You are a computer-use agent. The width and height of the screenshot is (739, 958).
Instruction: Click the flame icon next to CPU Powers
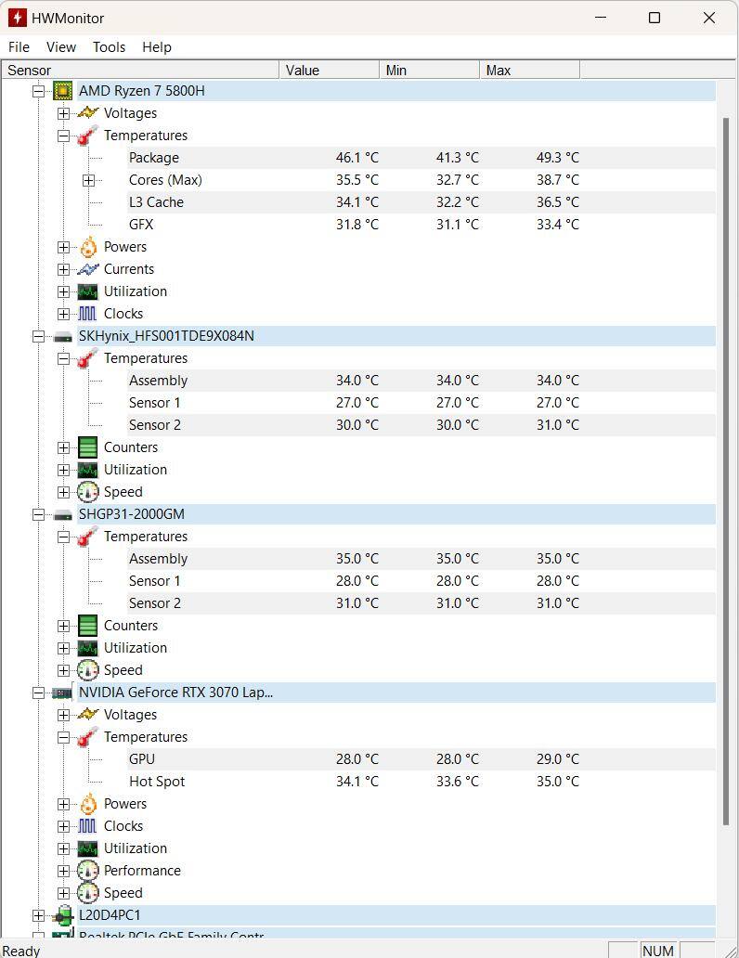(x=87, y=247)
